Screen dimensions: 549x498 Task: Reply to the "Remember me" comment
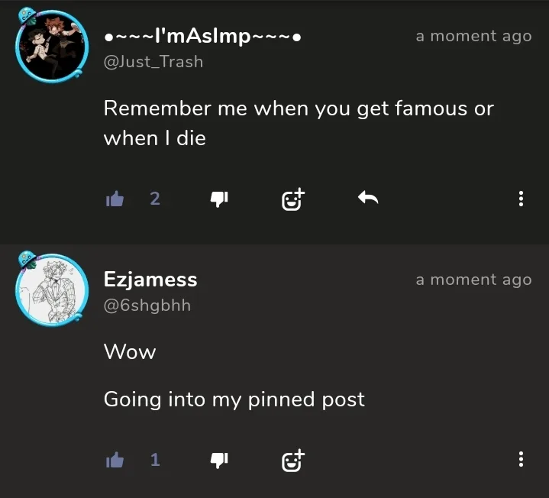pos(368,199)
